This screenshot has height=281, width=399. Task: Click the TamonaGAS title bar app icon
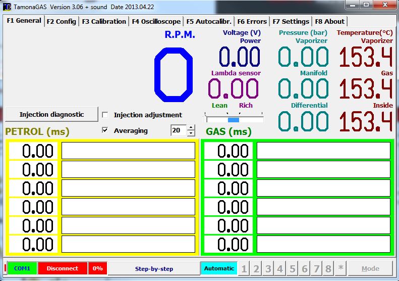click(x=7, y=7)
